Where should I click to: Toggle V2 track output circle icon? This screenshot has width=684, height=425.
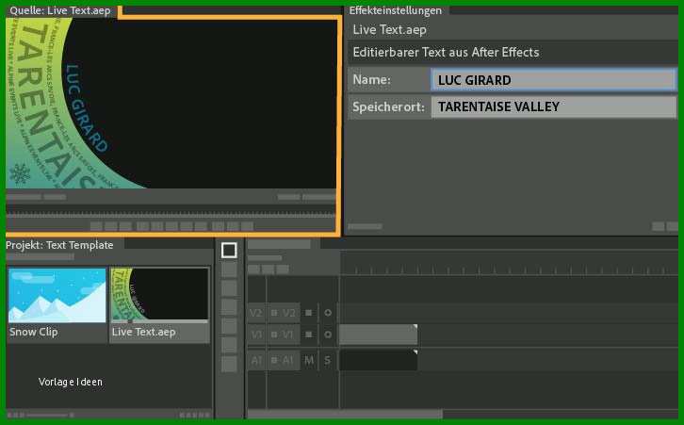tap(328, 313)
